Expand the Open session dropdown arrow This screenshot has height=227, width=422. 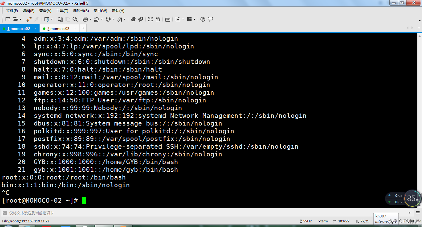click(x=21, y=19)
